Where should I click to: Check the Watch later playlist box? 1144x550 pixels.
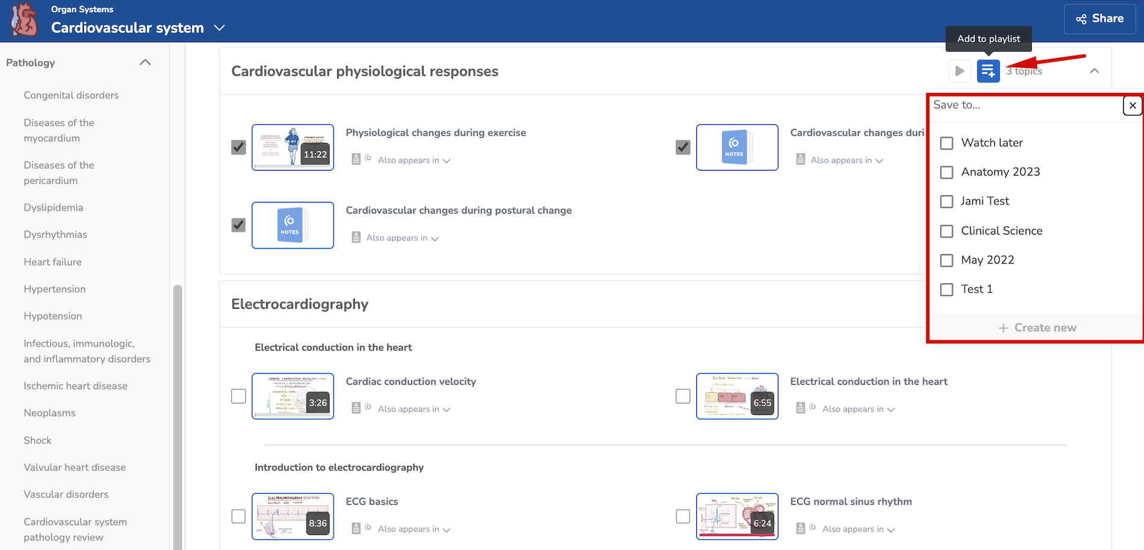(947, 143)
